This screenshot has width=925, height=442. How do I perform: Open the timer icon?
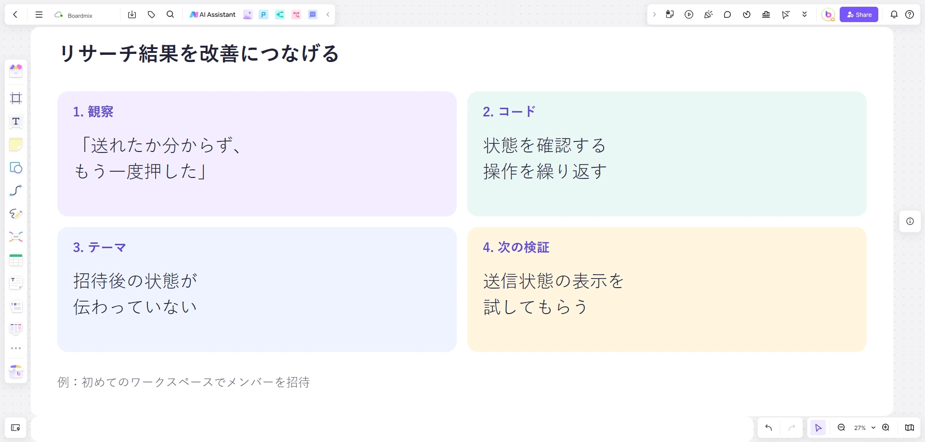tap(747, 14)
